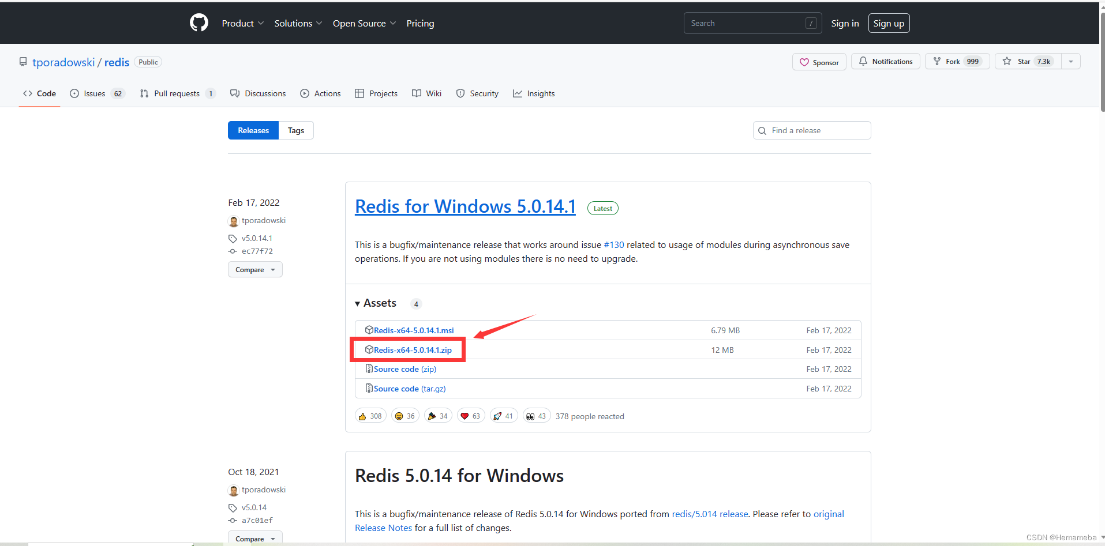
Task: Download Source code (tar.gz)
Action: point(410,389)
